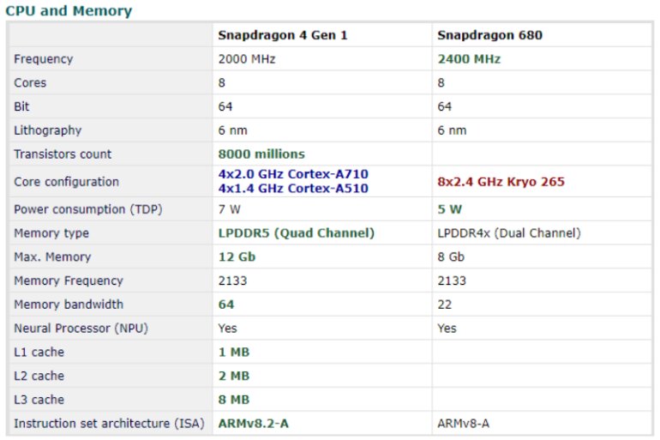Screen dimensions: 660x440
Task: Click the 8000 millions value
Action: (261, 154)
